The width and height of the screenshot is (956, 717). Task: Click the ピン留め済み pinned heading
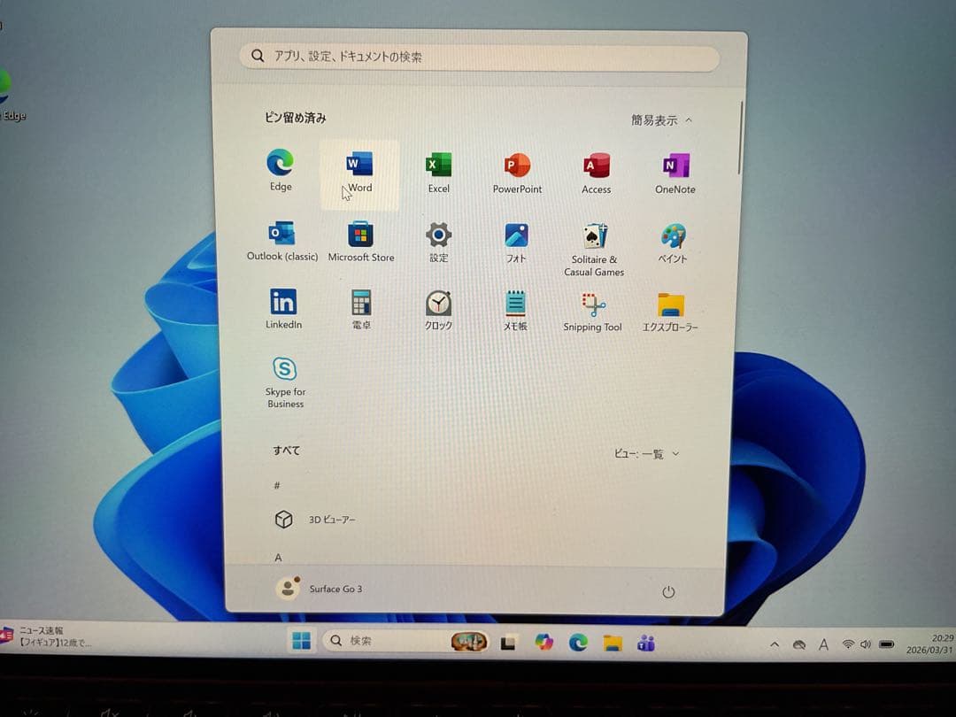pos(295,118)
